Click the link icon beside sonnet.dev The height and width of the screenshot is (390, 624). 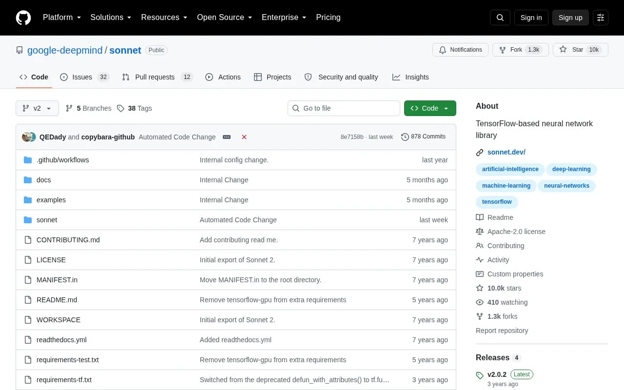coord(480,153)
